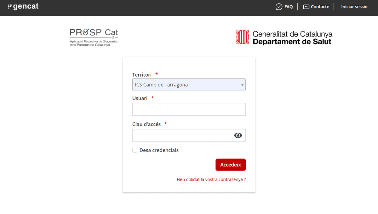Open the Contacte menu item
The width and height of the screenshot is (378, 214).
pos(320,7)
